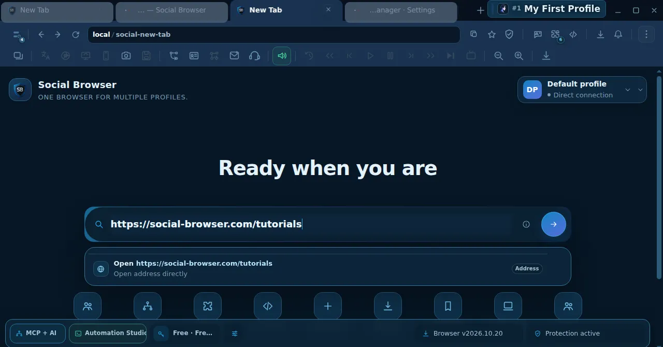Click the Browser v2026.10.20 status entry

click(463, 334)
